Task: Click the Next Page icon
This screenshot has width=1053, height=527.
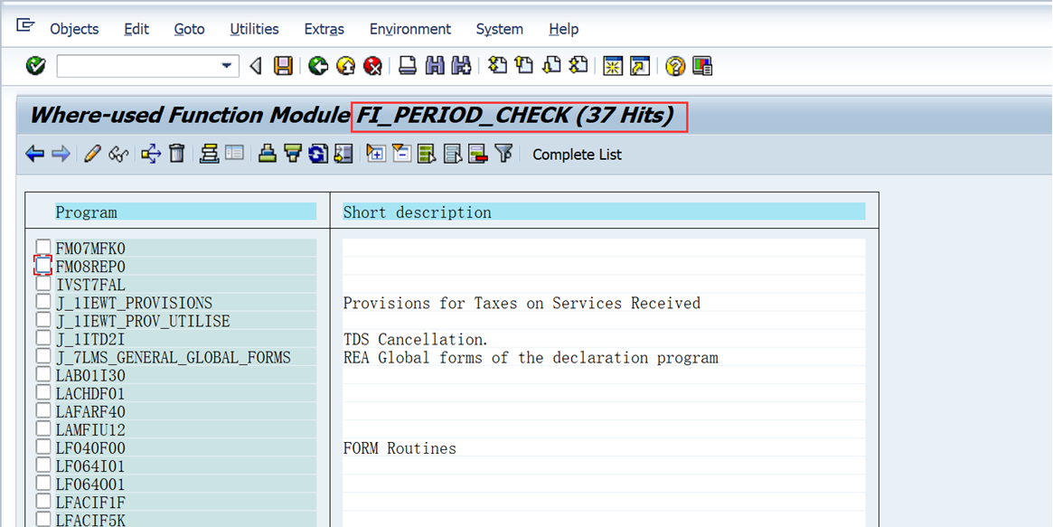Action: tap(551, 66)
